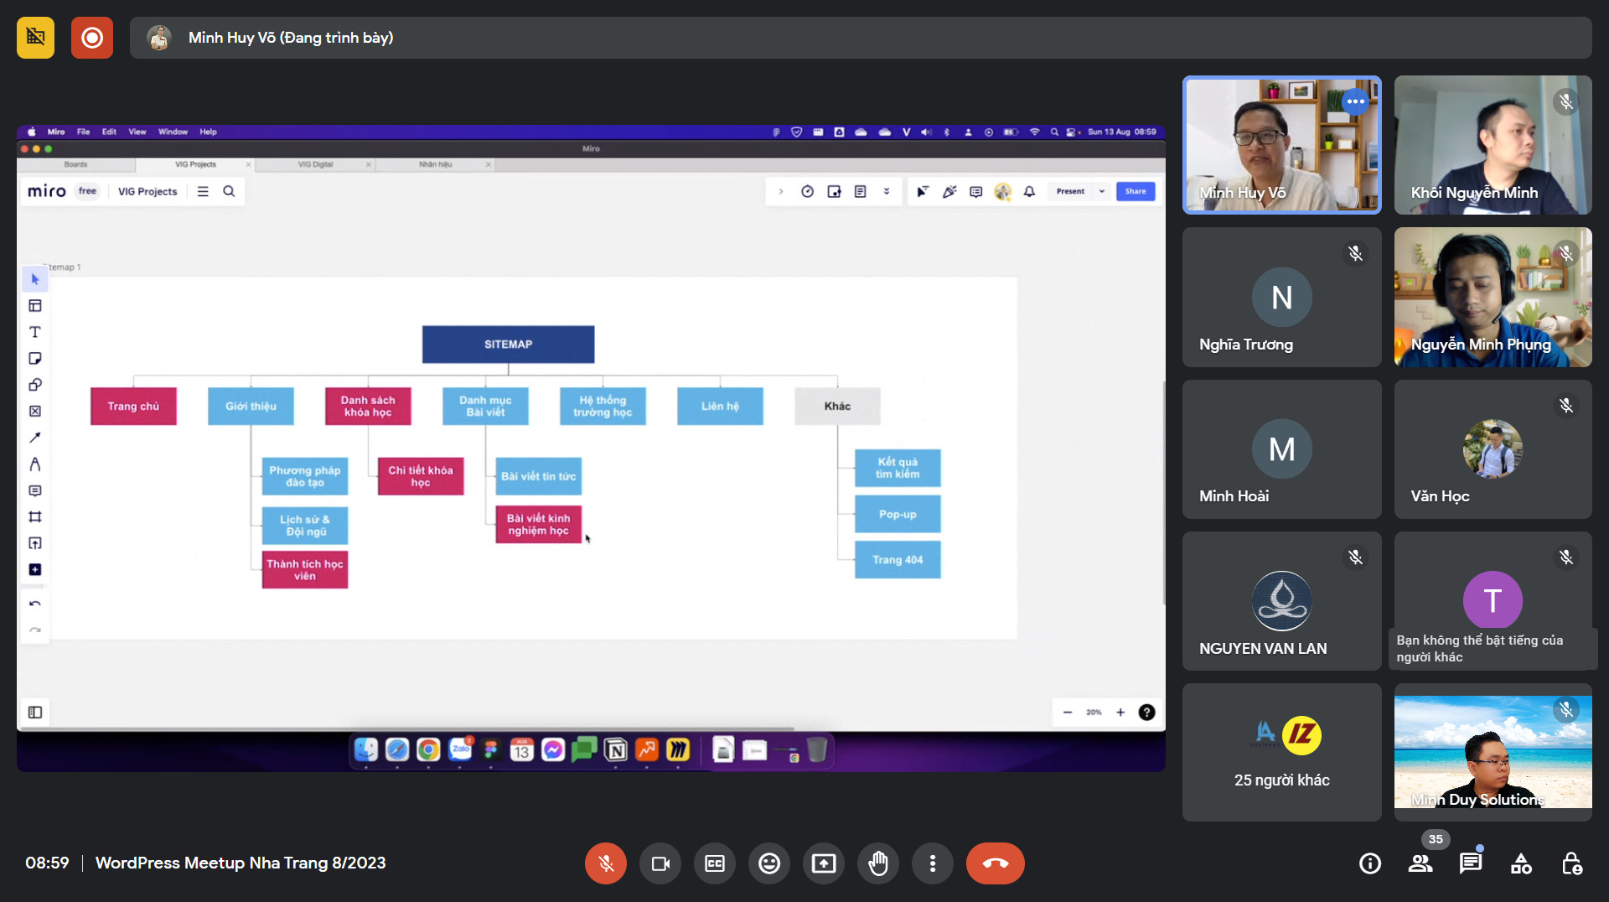
Task: Open more options three-dot menu
Action: 933,863
